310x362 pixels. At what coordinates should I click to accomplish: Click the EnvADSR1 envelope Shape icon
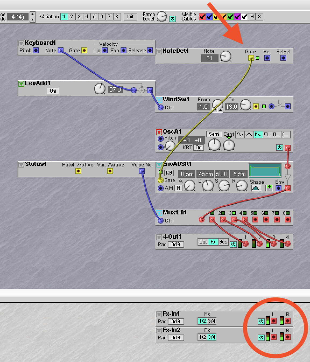point(256,188)
